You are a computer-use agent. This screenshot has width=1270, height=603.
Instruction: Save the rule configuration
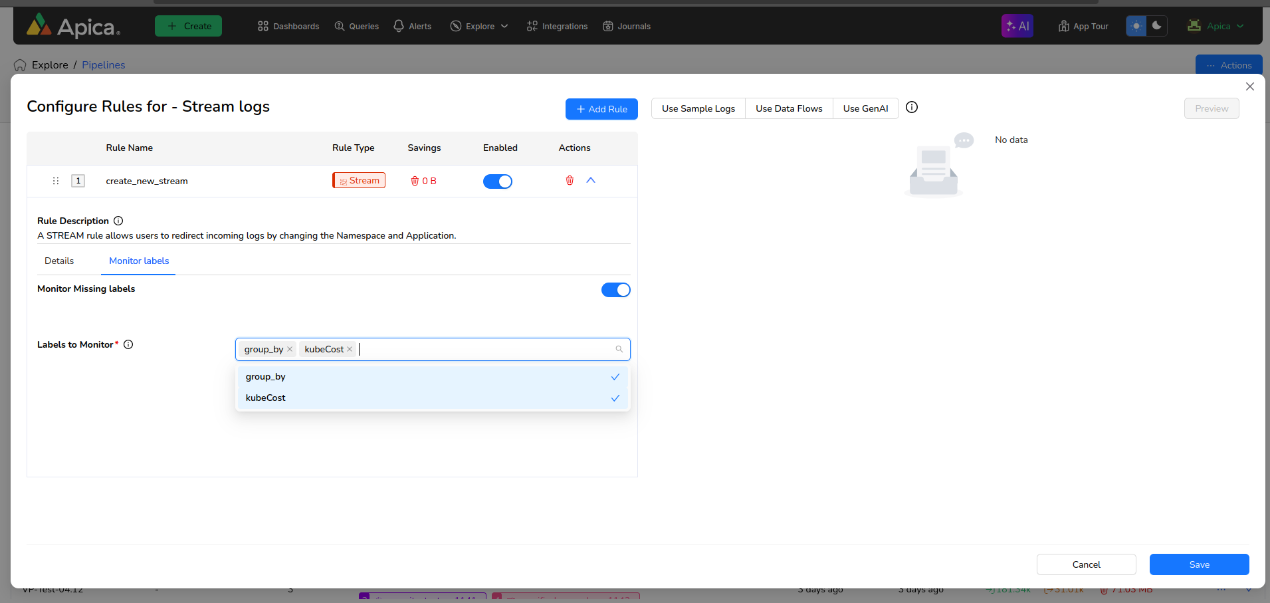click(1199, 564)
